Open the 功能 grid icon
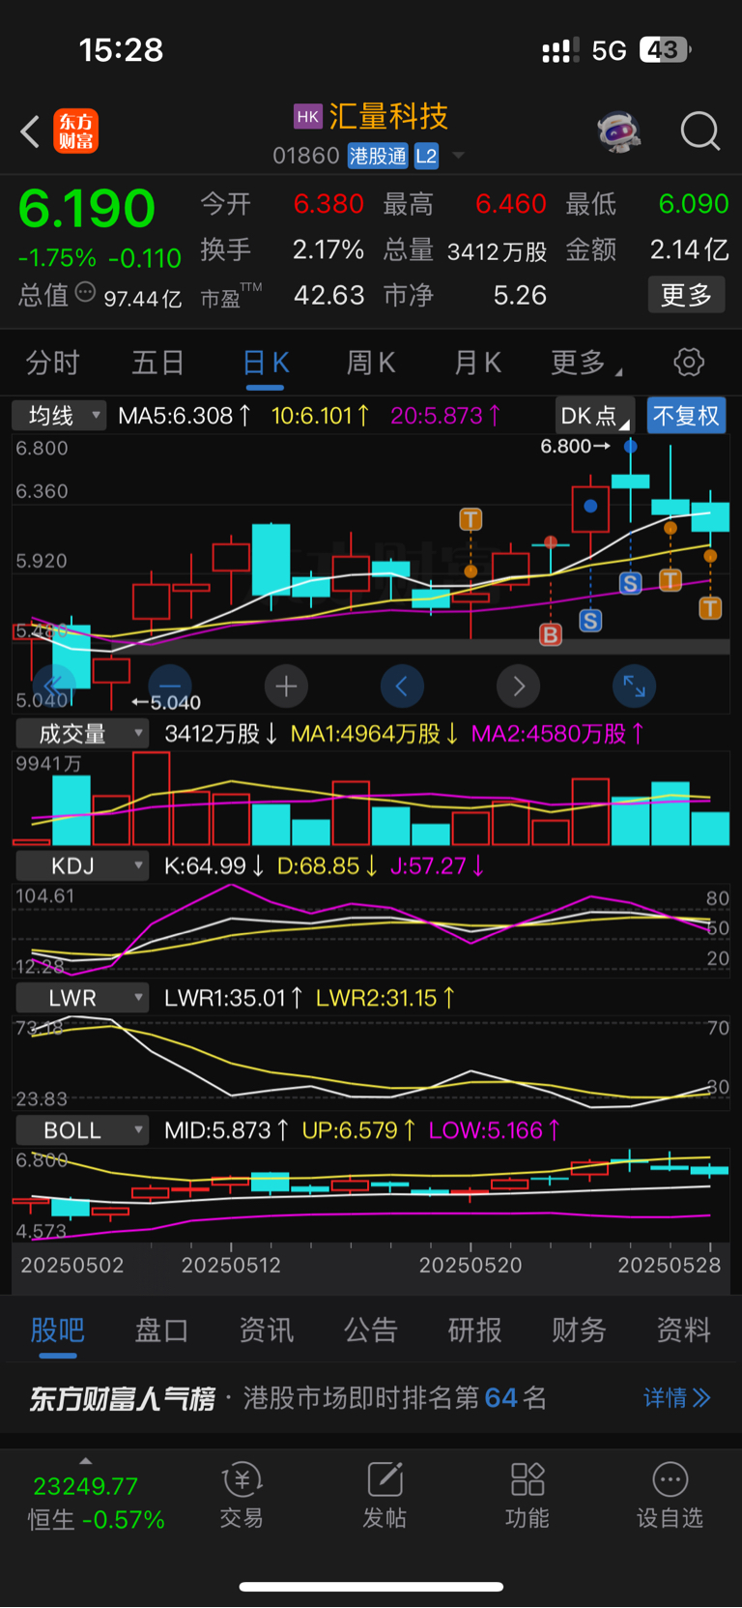742x1608 pixels. click(x=528, y=1479)
